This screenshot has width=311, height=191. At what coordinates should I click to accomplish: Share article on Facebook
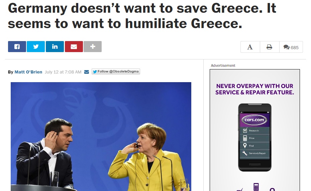17,46
